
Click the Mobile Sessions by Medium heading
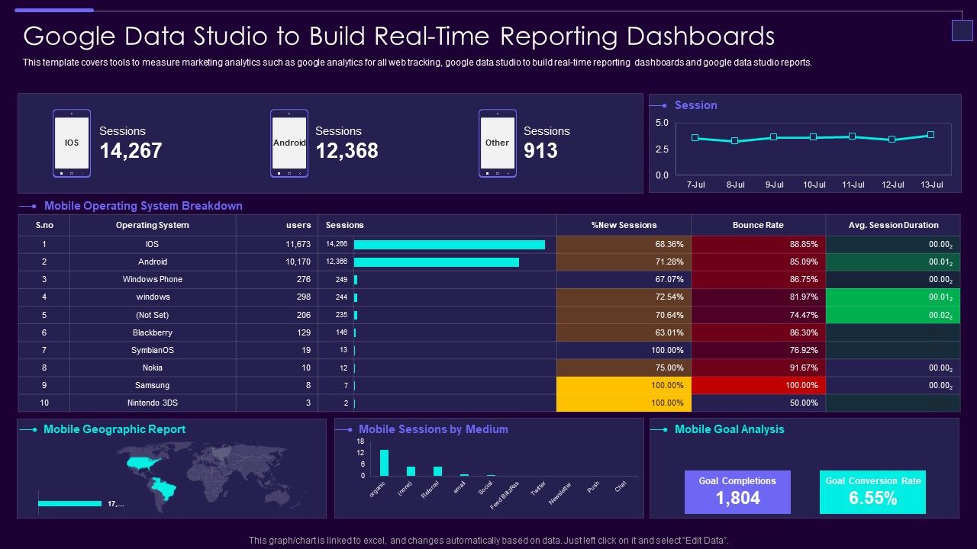pyautogui.click(x=433, y=429)
